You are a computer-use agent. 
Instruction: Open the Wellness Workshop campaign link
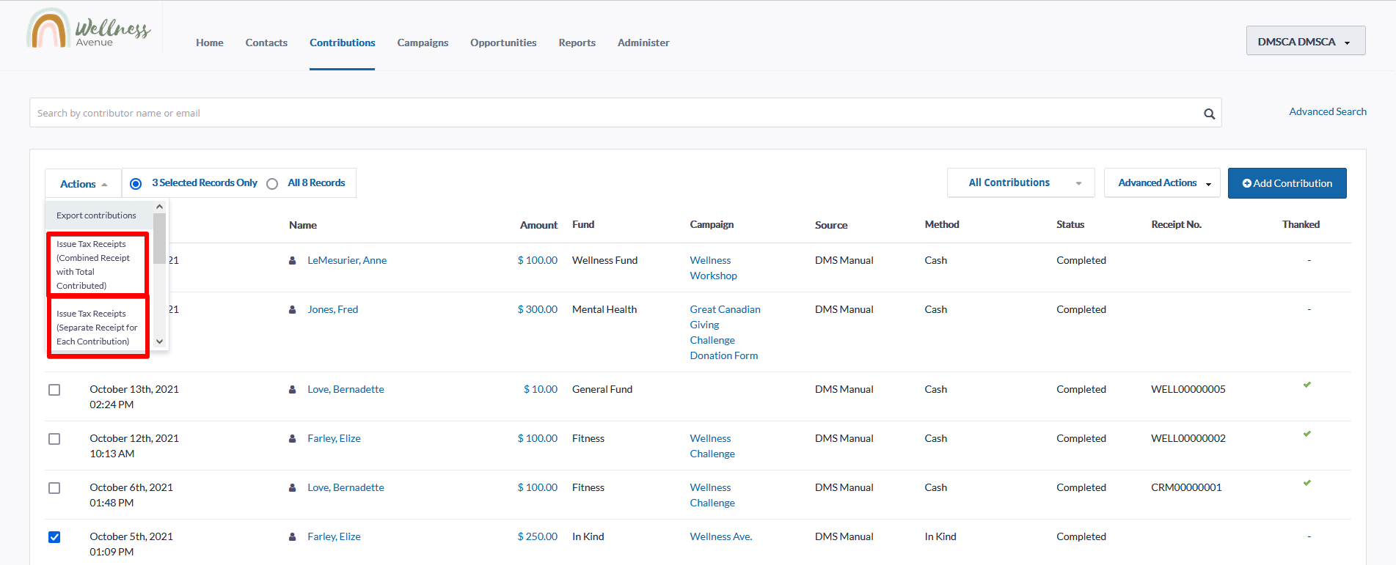click(713, 268)
